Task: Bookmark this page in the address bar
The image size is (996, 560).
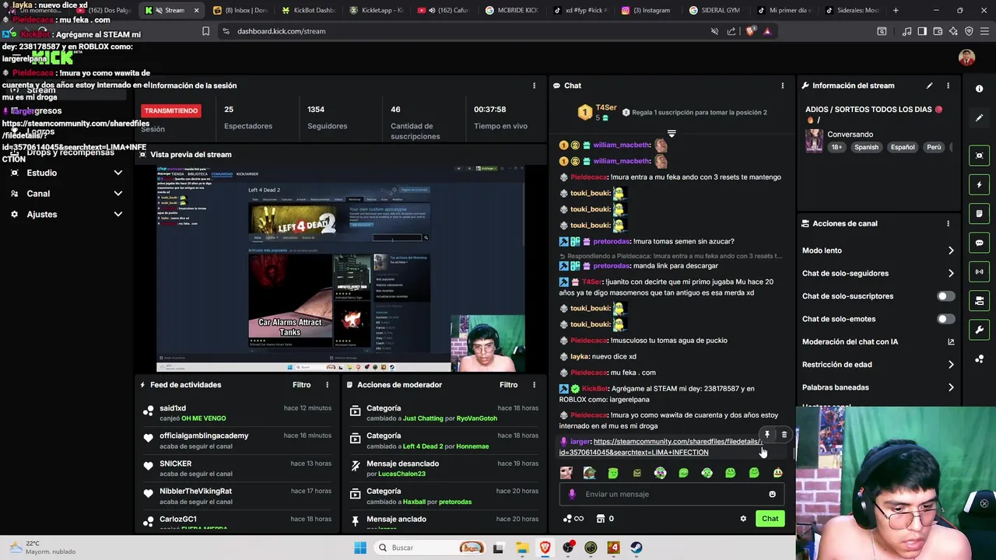Action: (205, 31)
